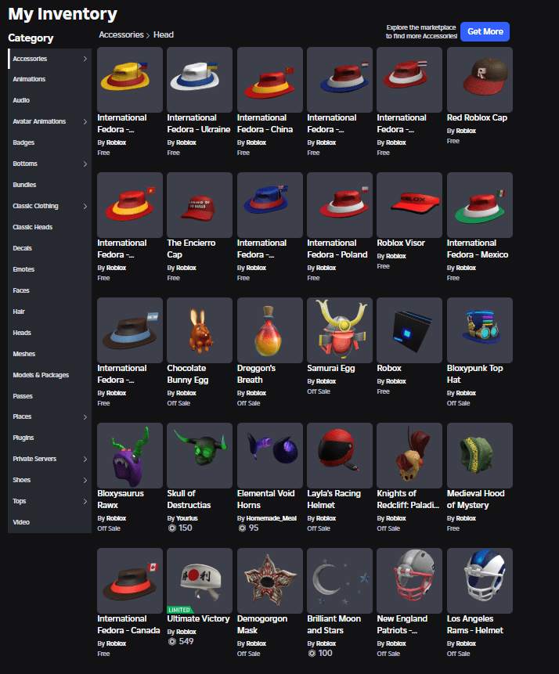
Task: Open the International Fedora - Ukraine thumbnail
Action: point(200,80)
